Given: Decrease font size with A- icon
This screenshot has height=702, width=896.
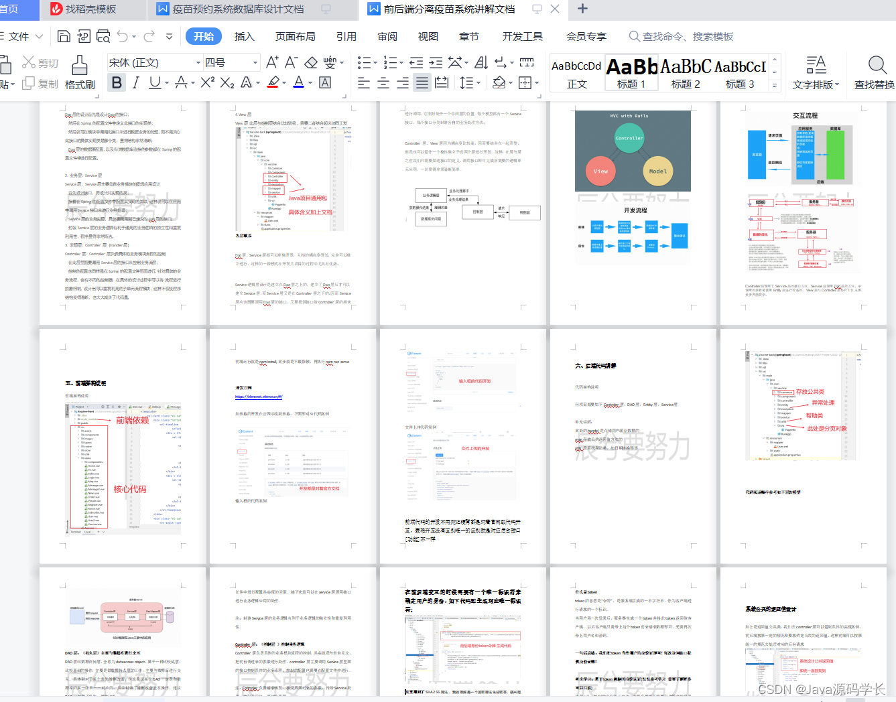Looking at the screenshot, I should (x=292, y=62).
